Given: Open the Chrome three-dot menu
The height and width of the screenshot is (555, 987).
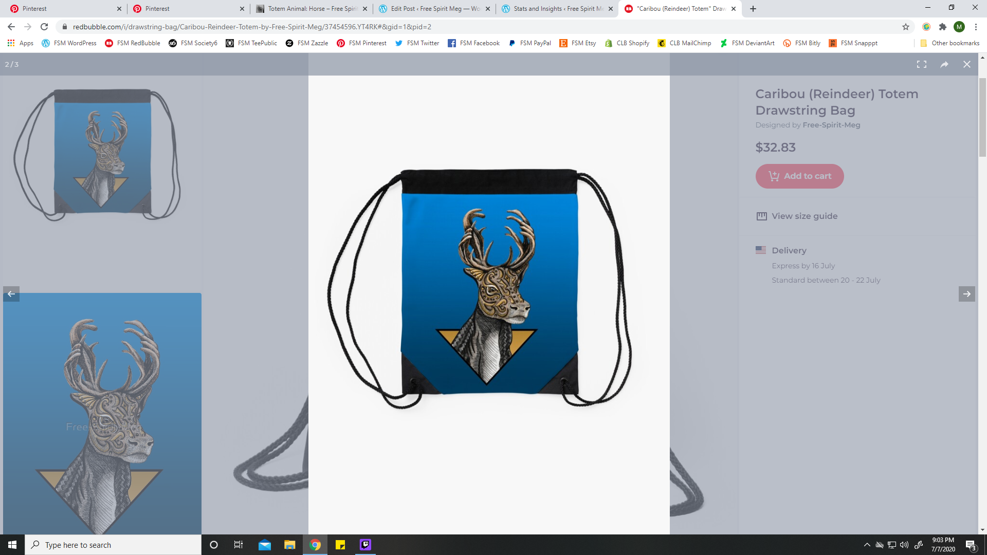Looking at the screenshot, I should tap(976, 27).
